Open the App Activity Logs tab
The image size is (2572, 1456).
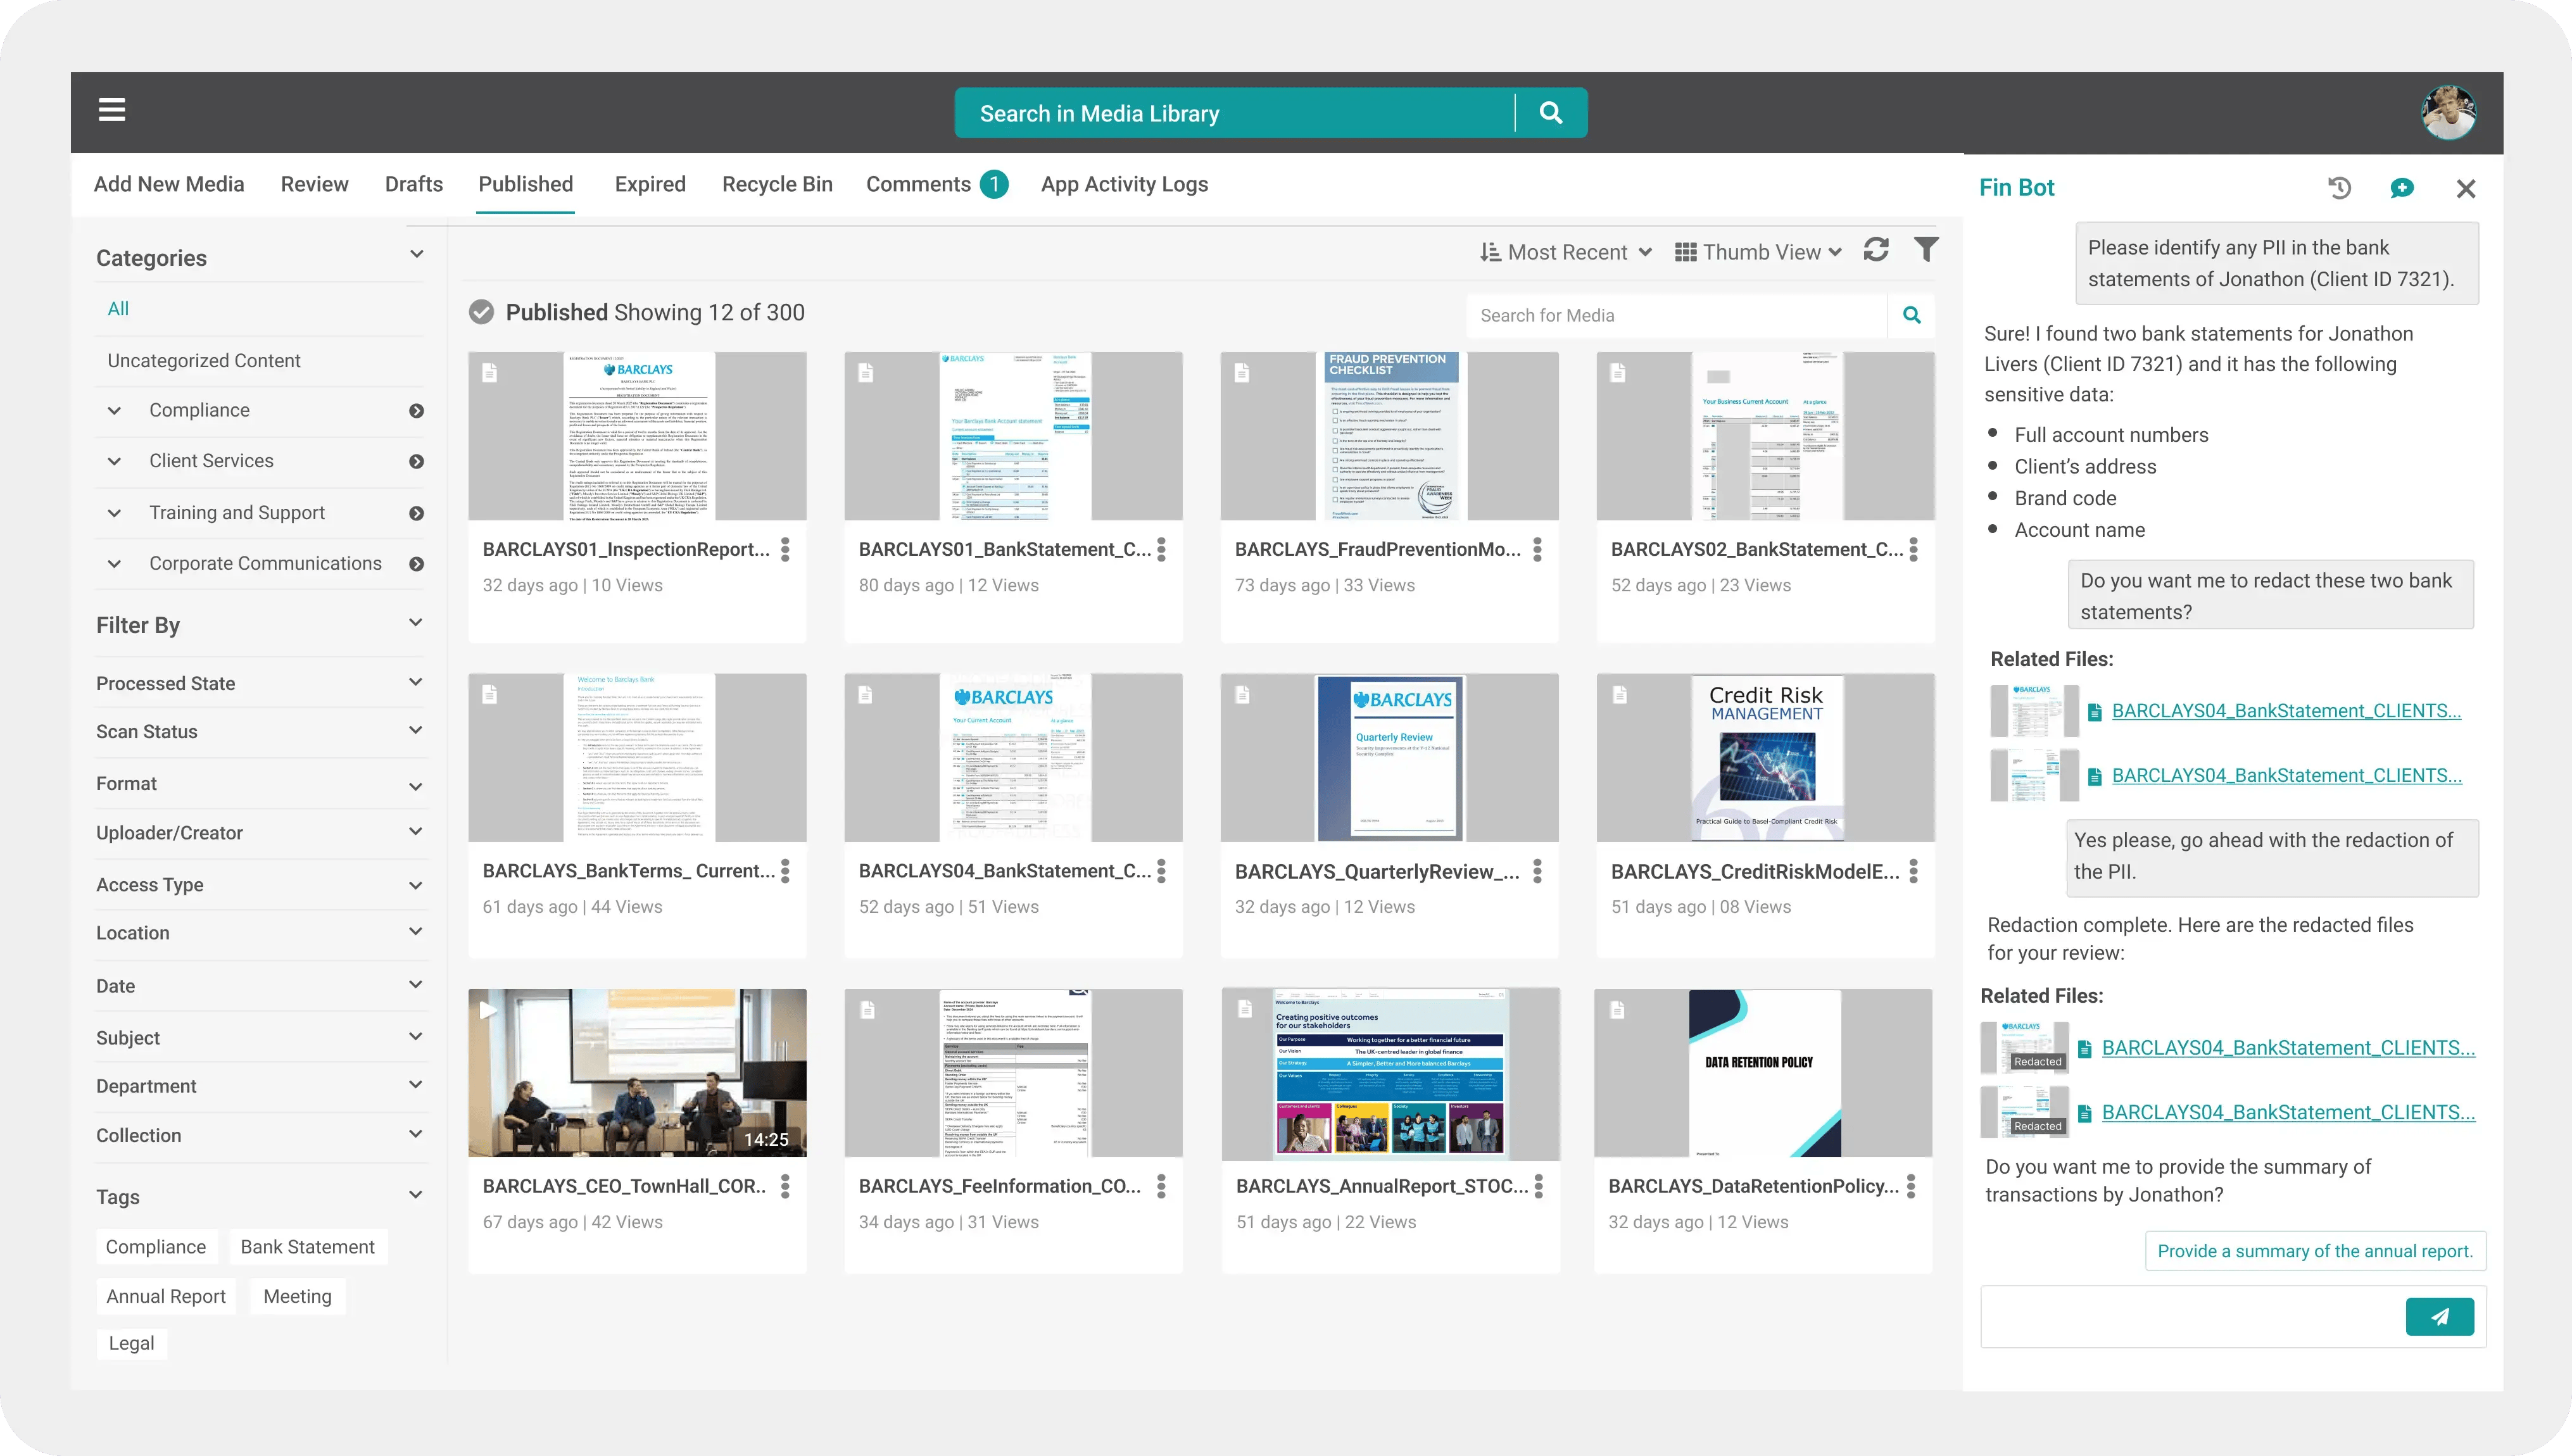point(1124,184)
